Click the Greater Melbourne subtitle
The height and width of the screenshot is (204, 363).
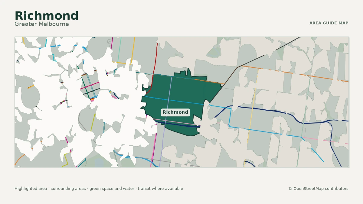click(x=42, y=24)
